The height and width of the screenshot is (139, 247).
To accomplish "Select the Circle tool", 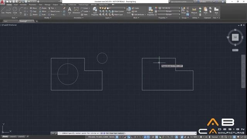I will (x=15, y=10).
